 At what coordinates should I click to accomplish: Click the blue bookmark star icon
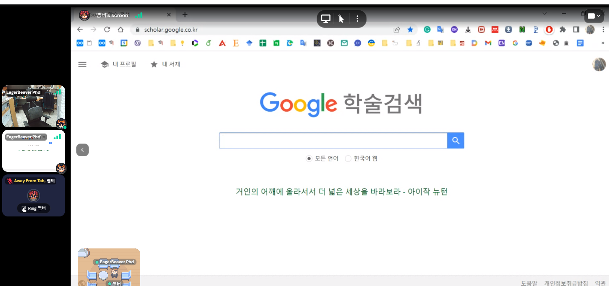pyautogui.click(x=410, y=29)
